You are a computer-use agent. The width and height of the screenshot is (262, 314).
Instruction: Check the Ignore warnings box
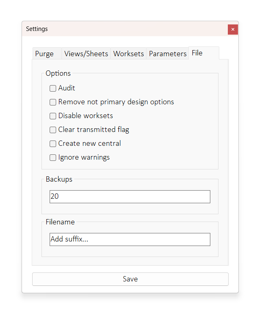pyautogui.click(x=53, y=158)
